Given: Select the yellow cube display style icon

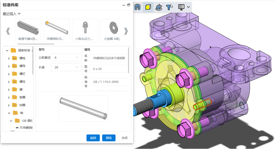Looking at the screenshot, I should [148, 7].
